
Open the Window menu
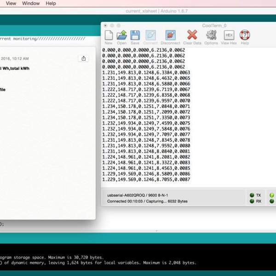point(31,3)
